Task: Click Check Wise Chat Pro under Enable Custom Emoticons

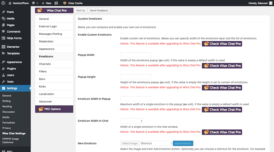Action: click(x=222, y=44)
